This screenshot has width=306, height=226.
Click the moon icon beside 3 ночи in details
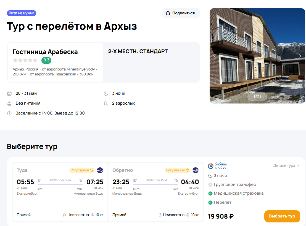point(105,94)
